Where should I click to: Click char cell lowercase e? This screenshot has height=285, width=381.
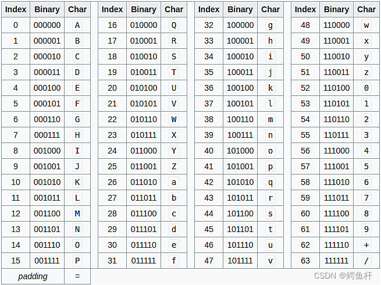point(174,245)
